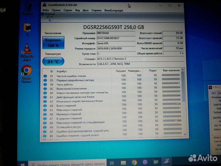Click the Всего хост-записей value 73 GB
The image size is (221, 166).
point(173,38)
